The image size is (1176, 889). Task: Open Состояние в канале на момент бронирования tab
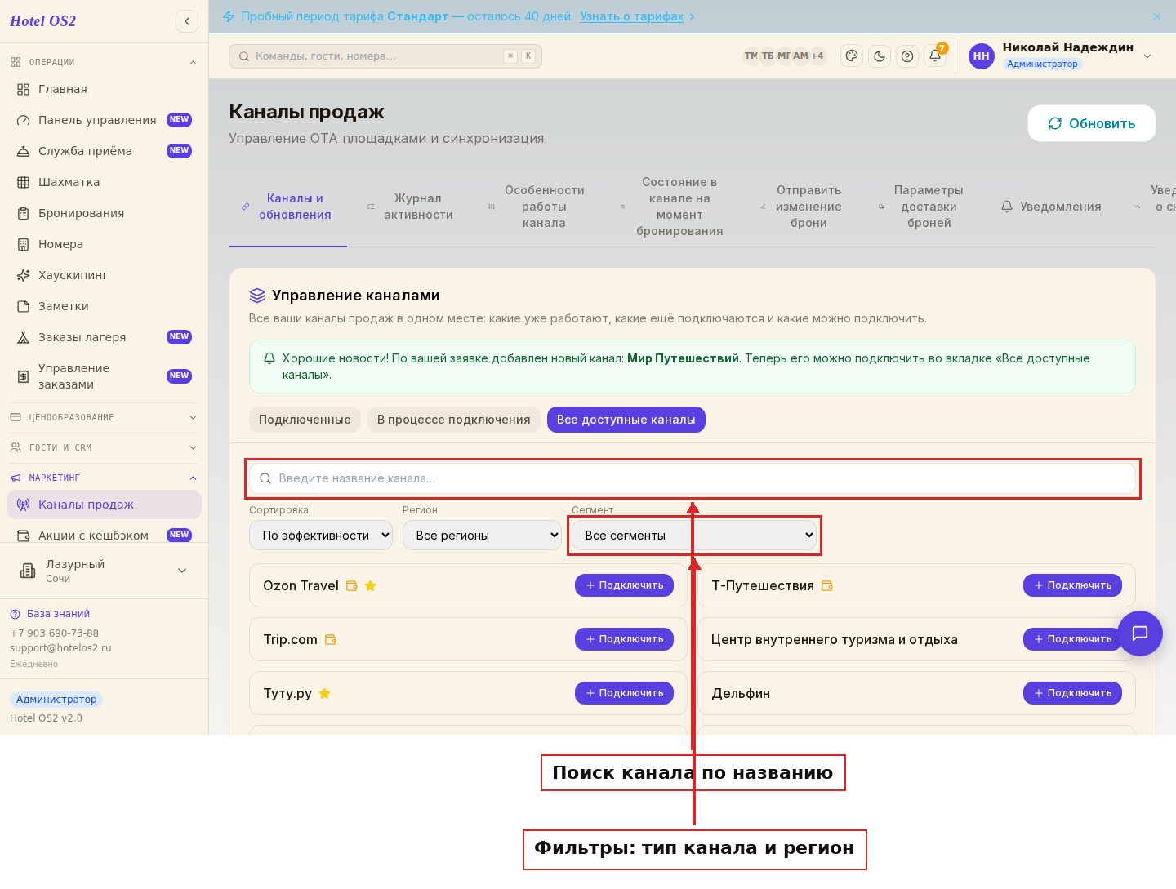pos(672,207)
